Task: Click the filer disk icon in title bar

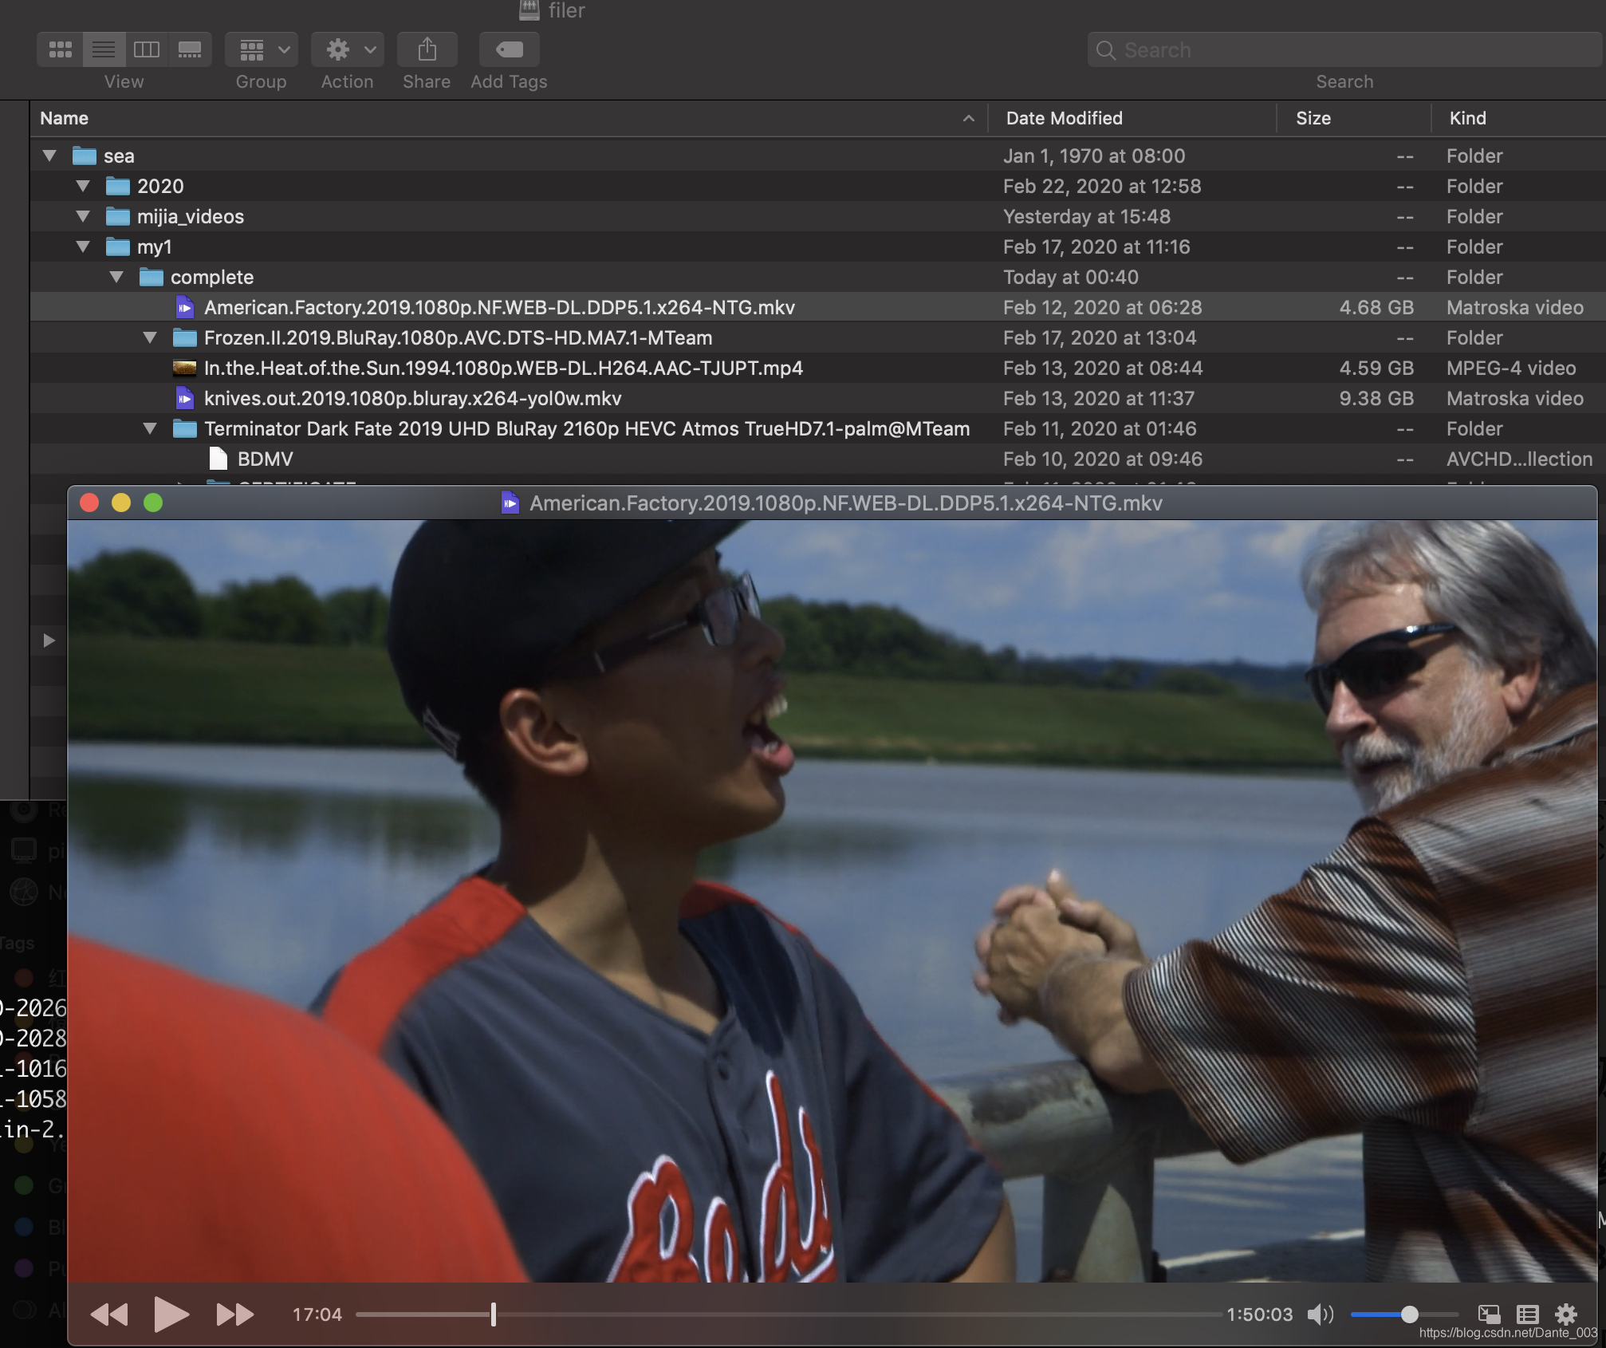Action: tap(529, 10)
